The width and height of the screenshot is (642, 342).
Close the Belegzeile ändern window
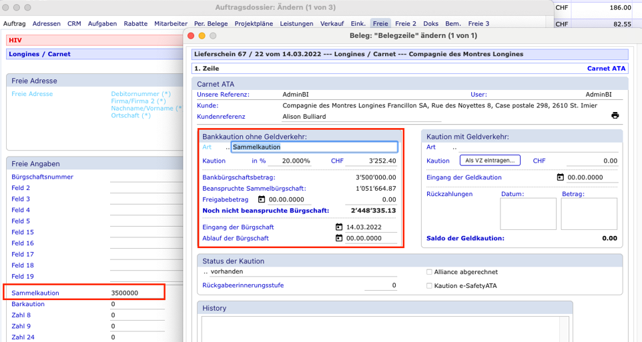pyautogui.click(x=192, y=35)
